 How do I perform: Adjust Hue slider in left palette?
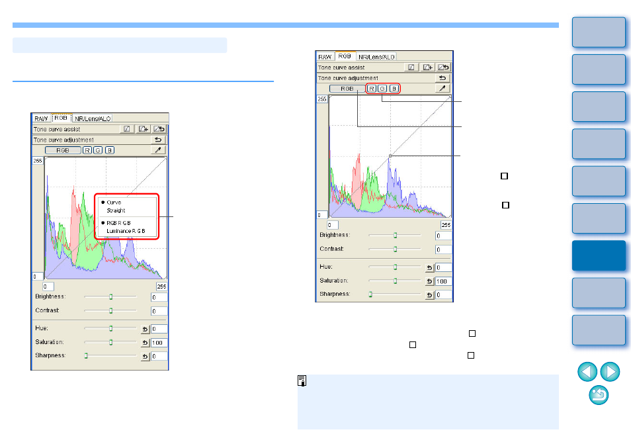pyautogui.click(x=110, y=329)
